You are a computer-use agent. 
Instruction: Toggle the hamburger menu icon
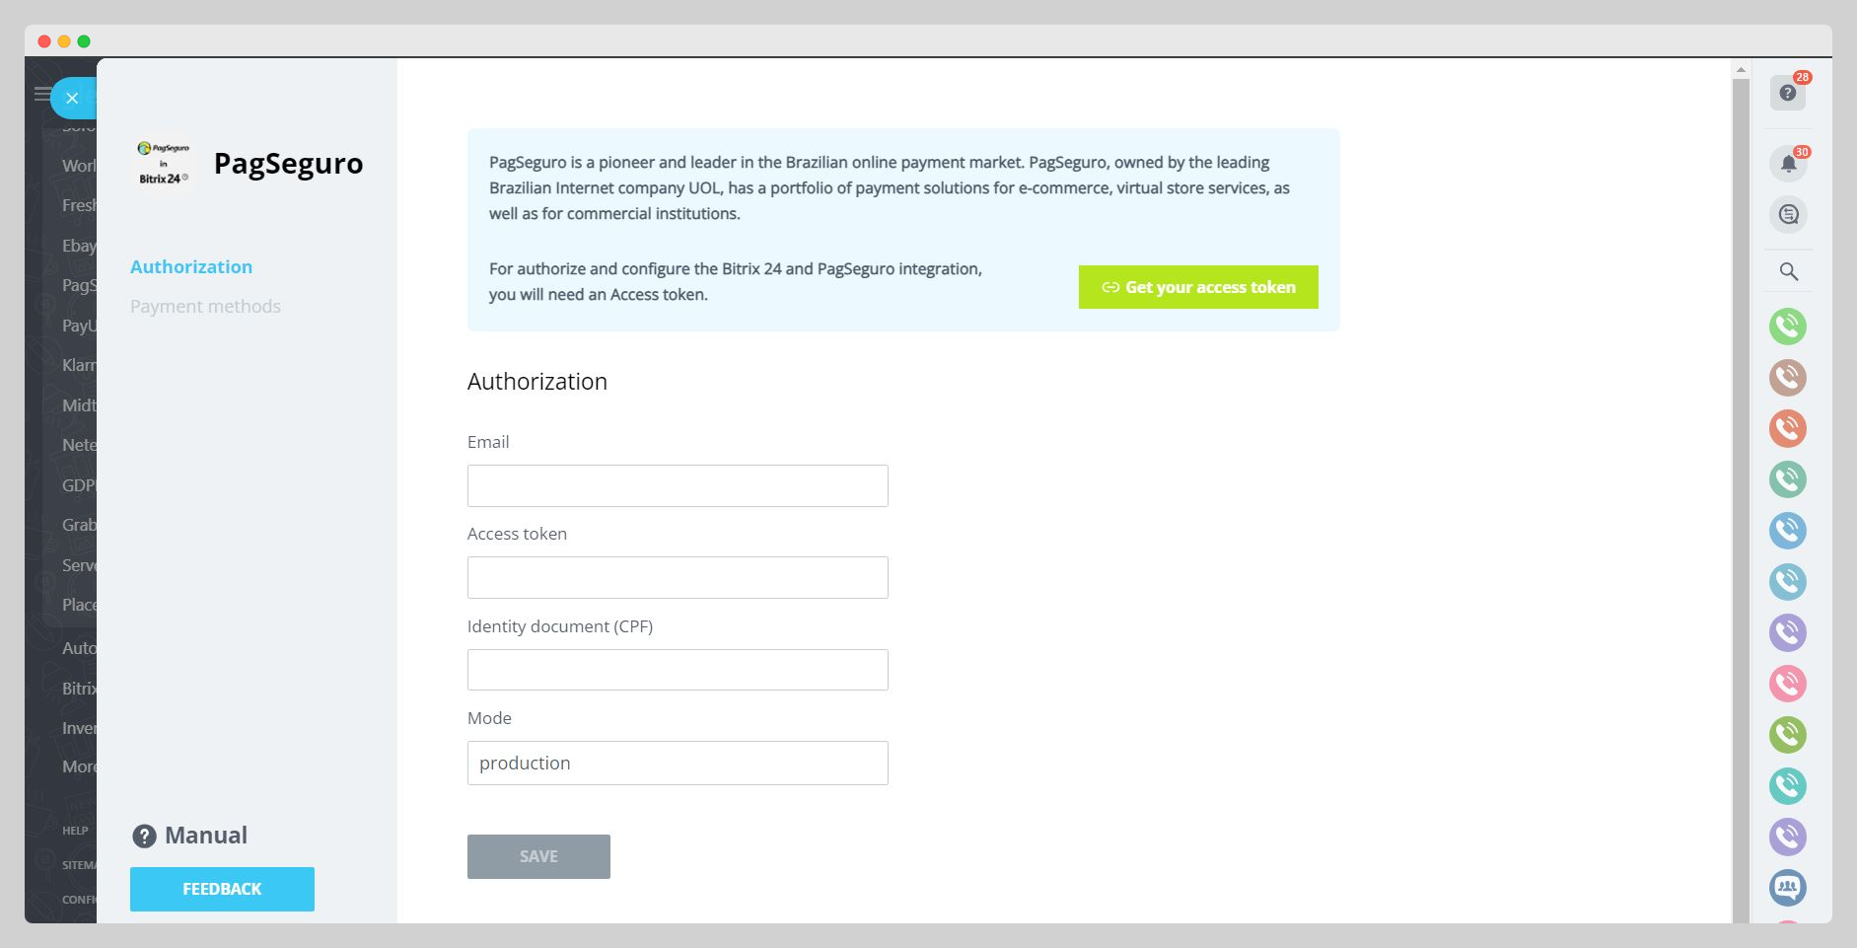coord(41,94)
